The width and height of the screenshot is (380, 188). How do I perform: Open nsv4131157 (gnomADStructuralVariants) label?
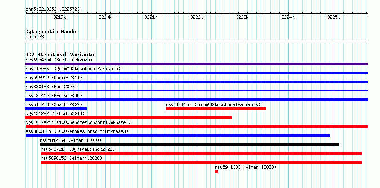coord(213,104)
